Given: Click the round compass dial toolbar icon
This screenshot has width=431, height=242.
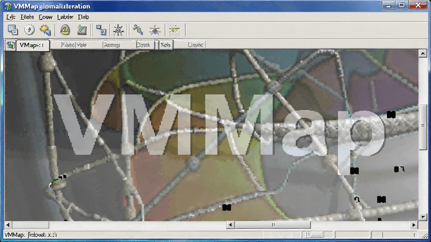Looking at the screenshot, I should coord(29,30).
